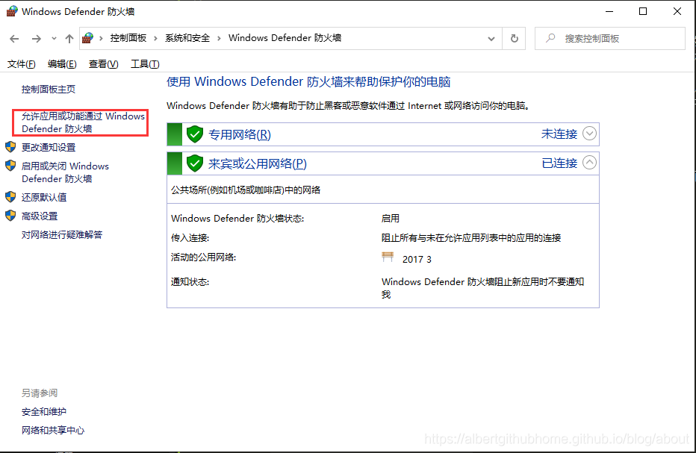Click the Forward navigation arrow

click(37, 39)
